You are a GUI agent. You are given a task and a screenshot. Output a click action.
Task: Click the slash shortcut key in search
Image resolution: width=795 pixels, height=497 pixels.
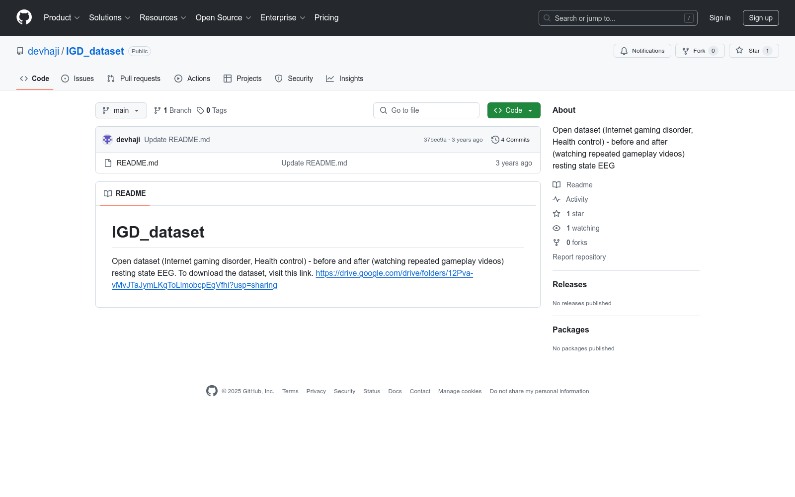pos(689,18)
